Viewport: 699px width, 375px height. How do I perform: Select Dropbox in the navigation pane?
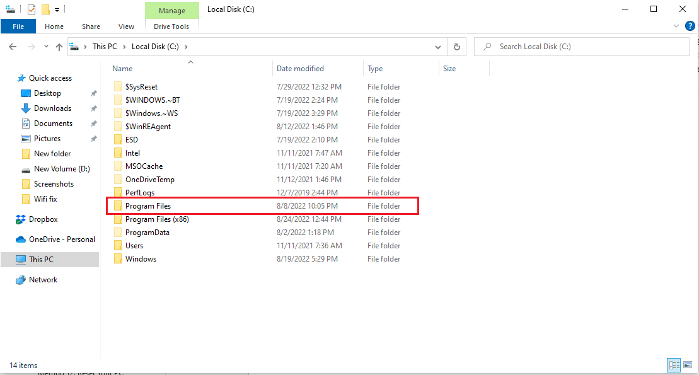coord(43,219)
